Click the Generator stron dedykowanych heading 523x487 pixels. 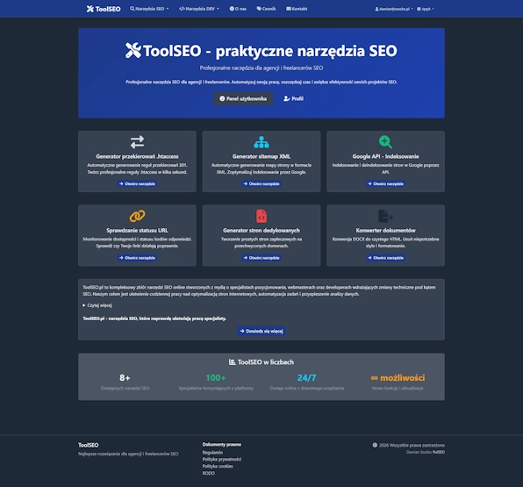click(x=261, y=231)
